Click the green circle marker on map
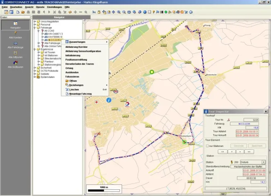The image size is (271, 196). [x=151, y=72]
